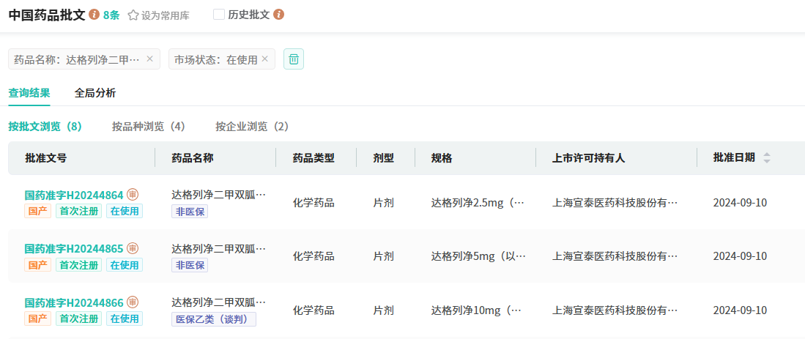Sort by 批准日期 column arrows

(x=767, y=157)
